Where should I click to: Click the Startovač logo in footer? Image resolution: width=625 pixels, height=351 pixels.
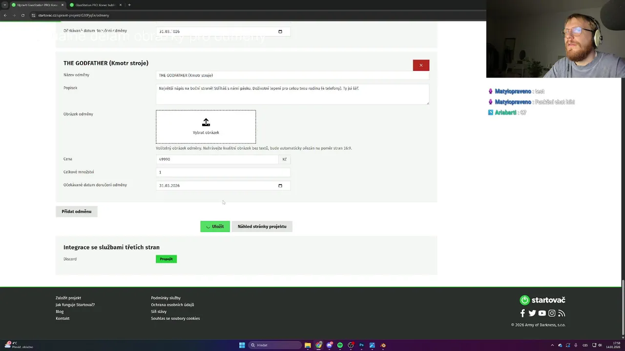(x=542, y=300)
